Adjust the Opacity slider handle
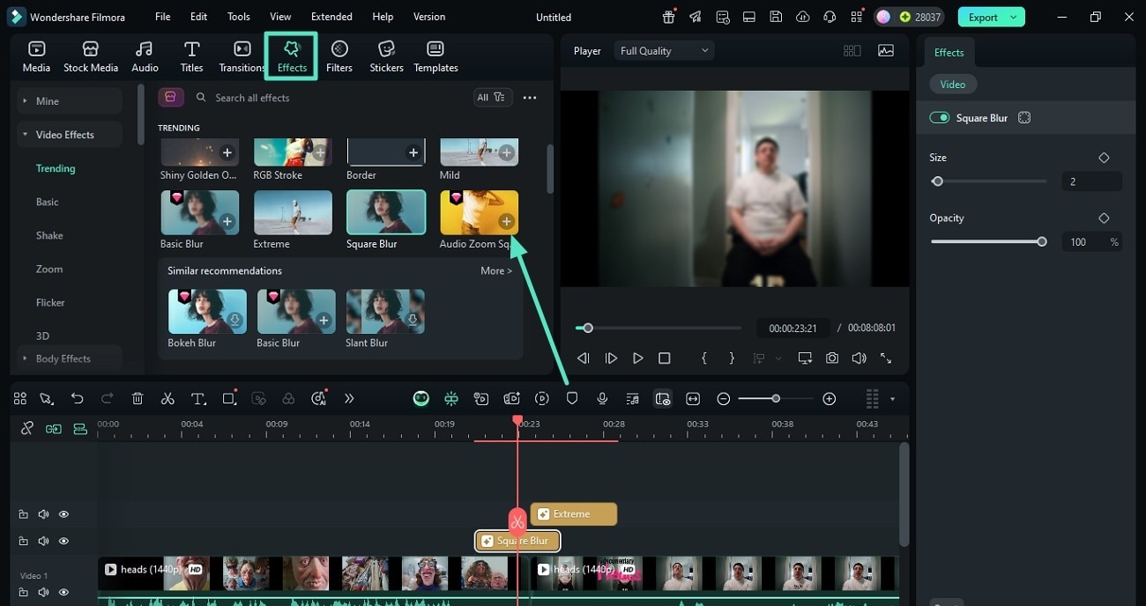The image size is (1146, 606). click(1042, 241)
